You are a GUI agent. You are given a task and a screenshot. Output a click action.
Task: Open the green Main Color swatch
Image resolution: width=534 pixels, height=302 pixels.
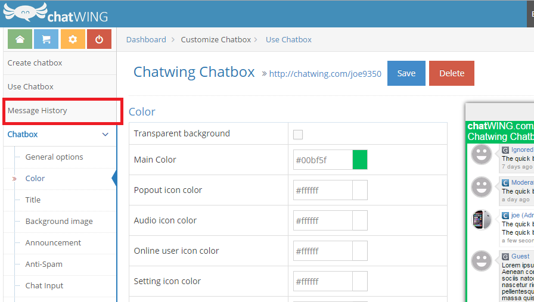[360, 160]
